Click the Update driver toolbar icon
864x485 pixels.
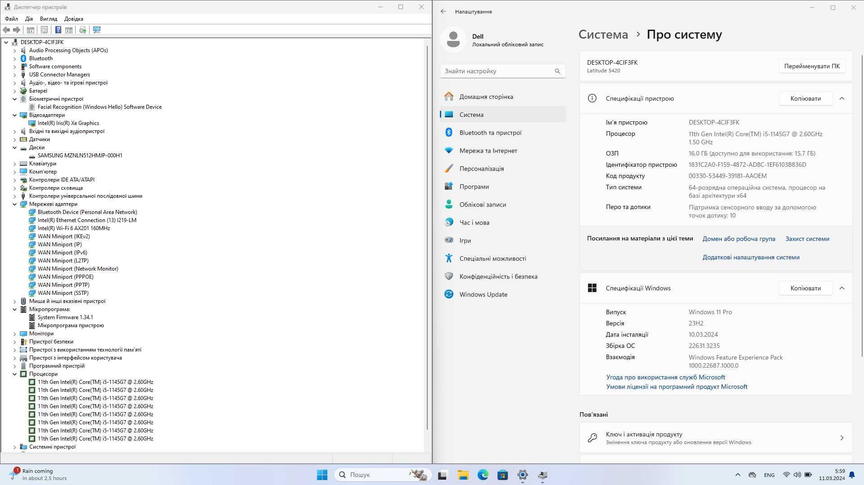[x=82, y=30]
